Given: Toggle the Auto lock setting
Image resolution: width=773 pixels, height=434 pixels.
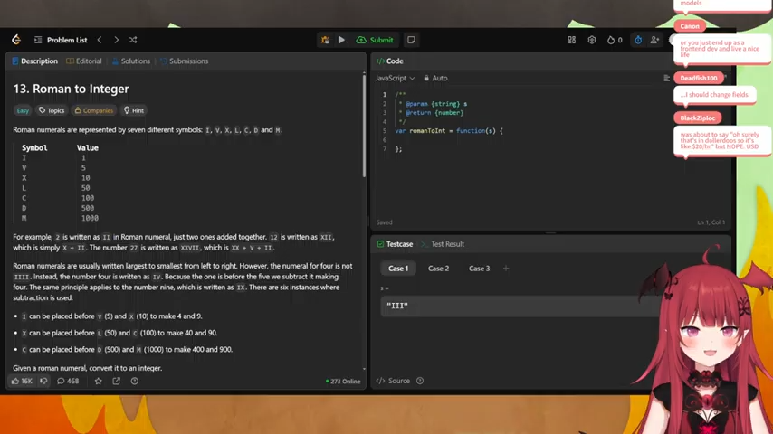Looking at the screenshot, I should pyautogui.click(x=435, y=78).
